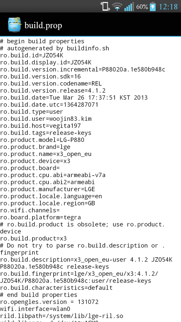Tap the build.prop title text
The image size is (181, 322).
pyautogui.click(x=43, y=26)
